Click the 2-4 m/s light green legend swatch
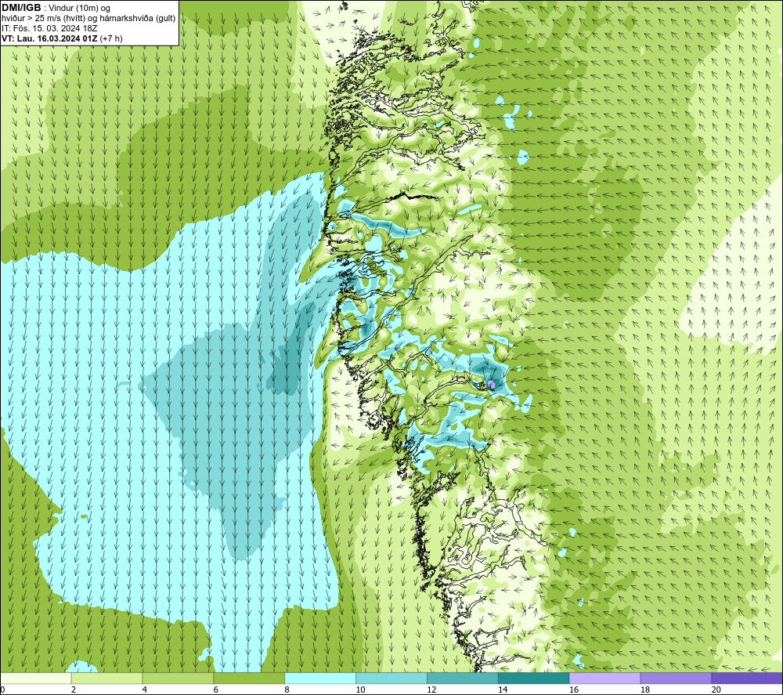 pyautogui.click(x=106, y=679)
